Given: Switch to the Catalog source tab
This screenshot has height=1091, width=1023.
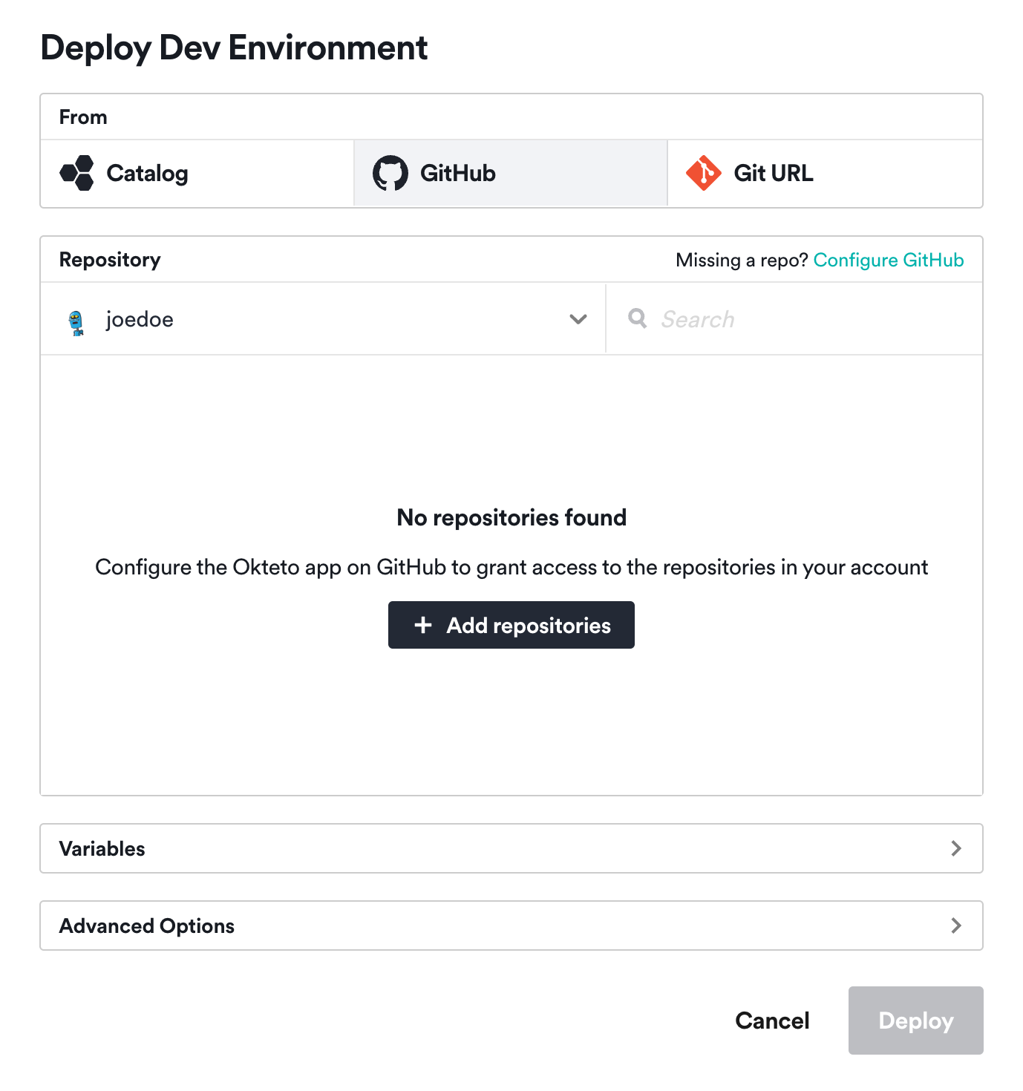Looking at the screenshot, I should [x=196, y=172].
